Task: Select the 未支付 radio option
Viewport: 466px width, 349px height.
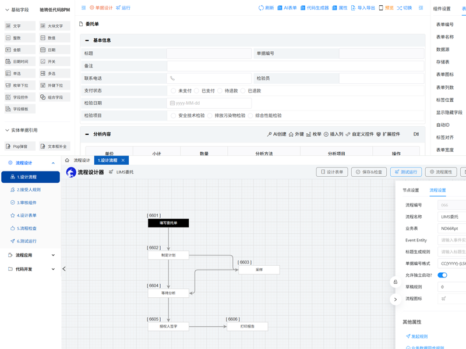Action: click(174, 91)
